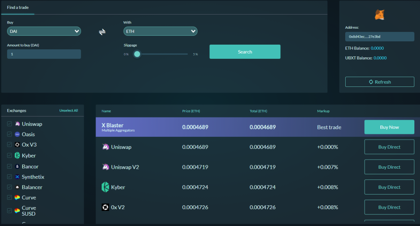Click Unselect All exchanges link
The height and width of the screenshot is (226, 420).
pyautogui.click(x=69, y=110)
